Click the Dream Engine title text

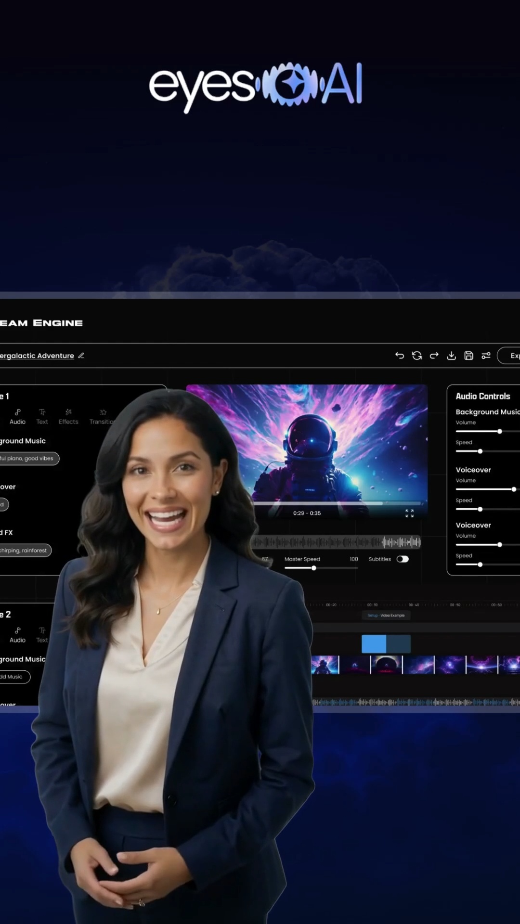click(x=41, y=323)
